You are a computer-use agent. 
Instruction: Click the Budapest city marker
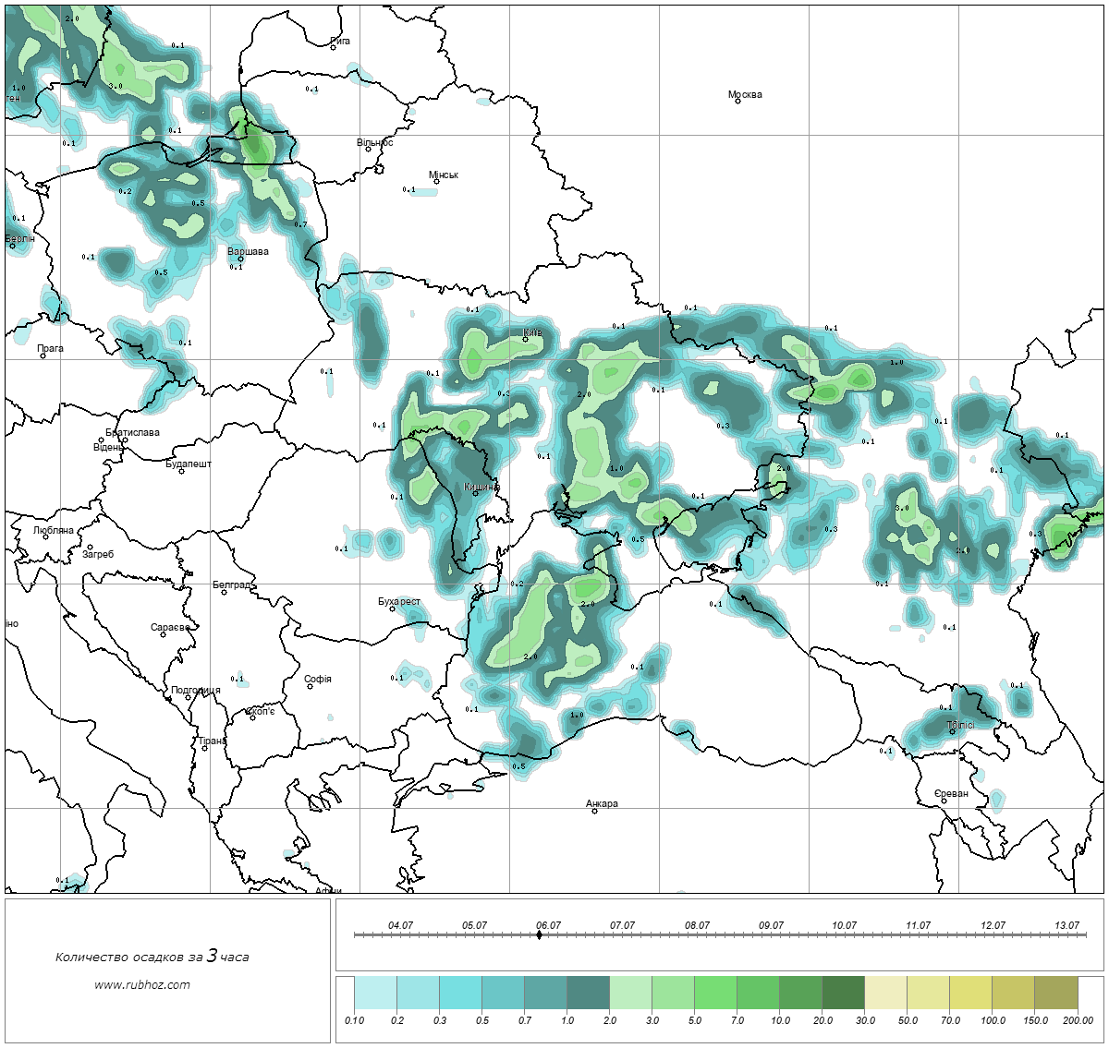[x=181, y=472]
